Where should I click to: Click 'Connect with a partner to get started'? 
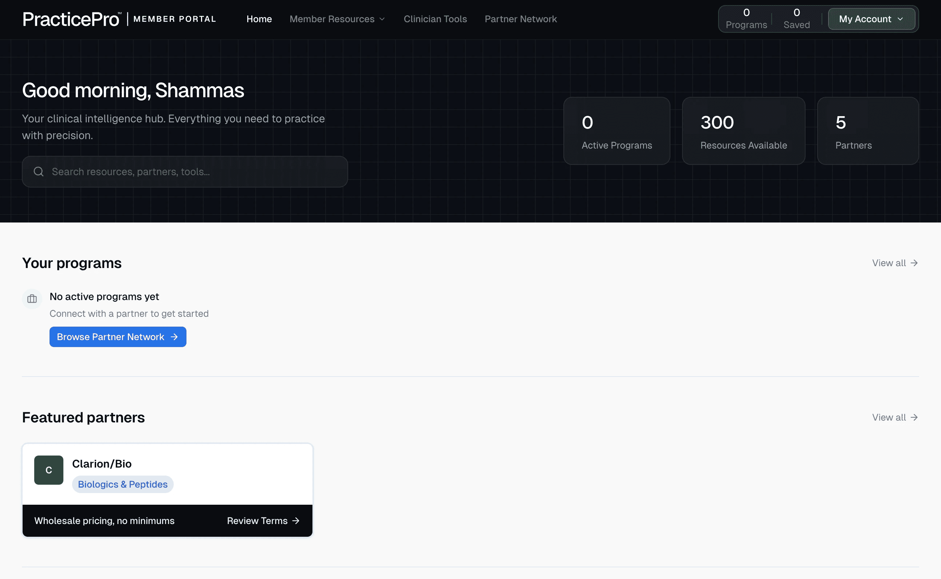[x=129, y=314]
